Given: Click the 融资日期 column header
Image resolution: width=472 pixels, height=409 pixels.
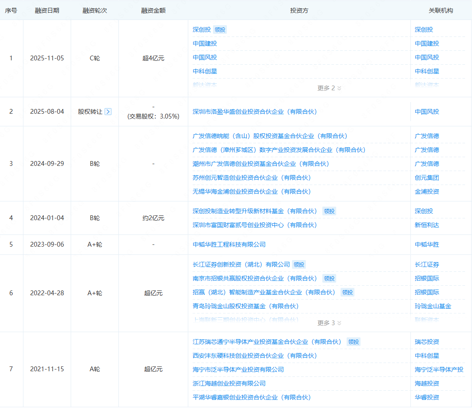Looking at the screenshot, I should [47, 10].
